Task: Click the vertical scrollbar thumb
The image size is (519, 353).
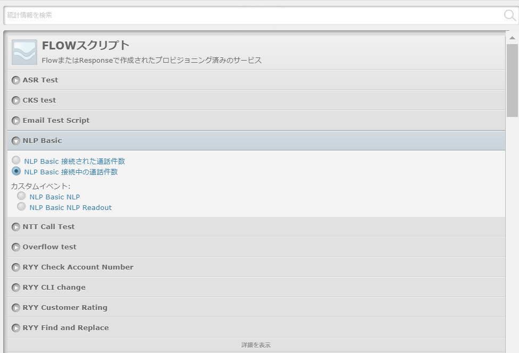Action: pyautogui.click(x=513, y=80)
